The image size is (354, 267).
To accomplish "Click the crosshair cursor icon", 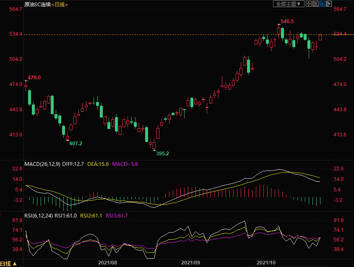I will [x=309, y=4].
